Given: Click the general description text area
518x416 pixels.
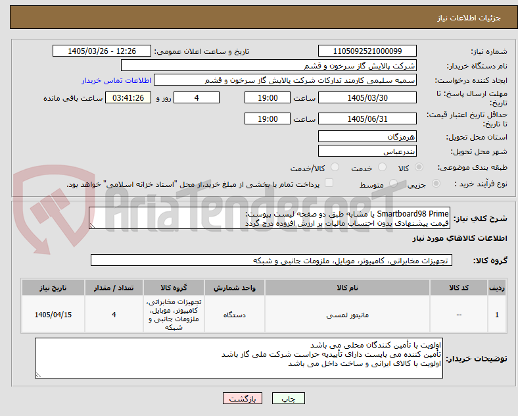Looking at the screenshot, I should [270, 219].
